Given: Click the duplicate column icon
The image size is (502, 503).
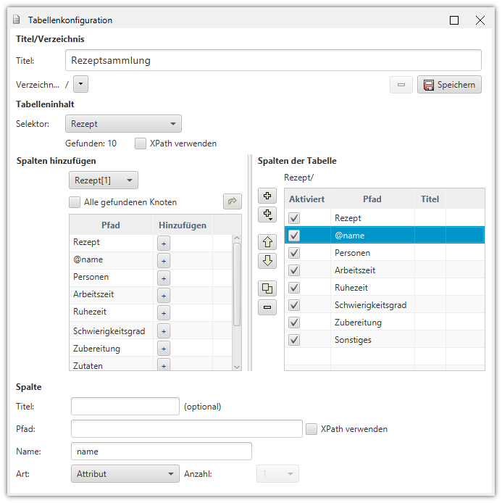Looking at the screenshot, I should pyautogui.click(x=267, y=288).
